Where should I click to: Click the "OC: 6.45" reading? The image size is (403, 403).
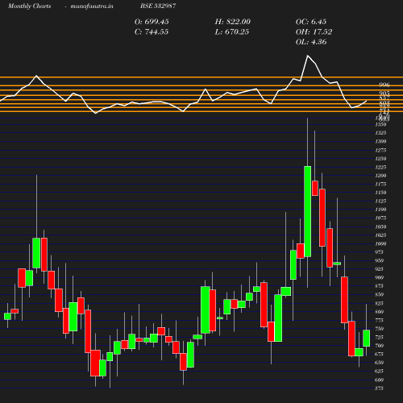click(311, 22)
